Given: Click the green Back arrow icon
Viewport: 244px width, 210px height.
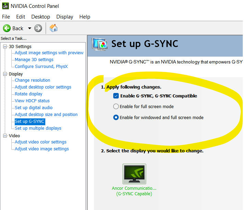Looking at the screenshot, I should [x=7, y=28].
